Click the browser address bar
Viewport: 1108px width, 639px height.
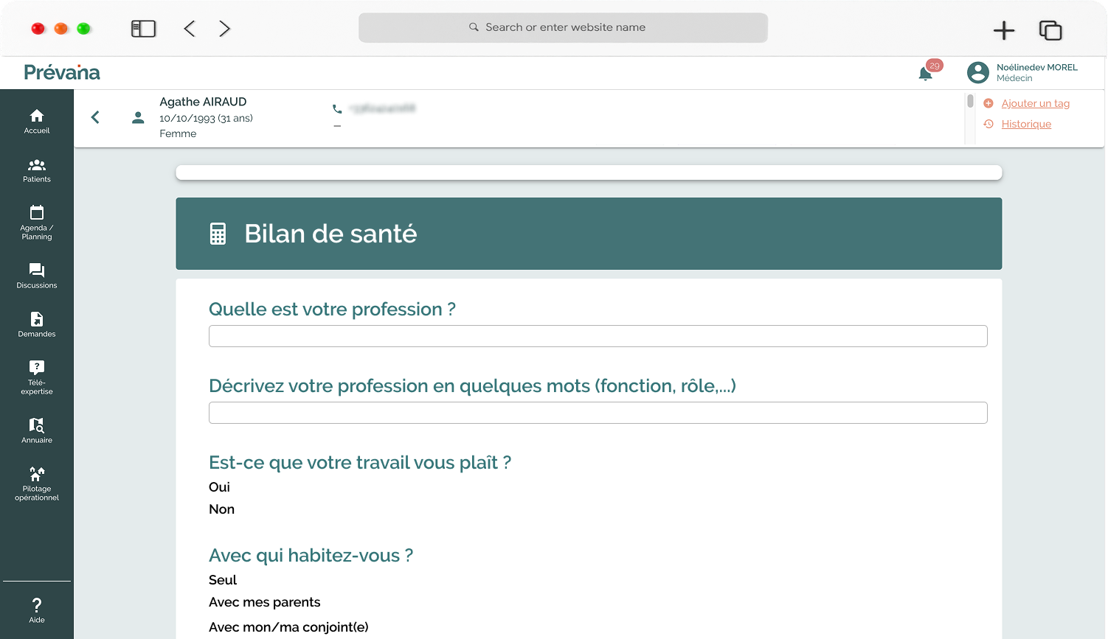tap(563, 27)
